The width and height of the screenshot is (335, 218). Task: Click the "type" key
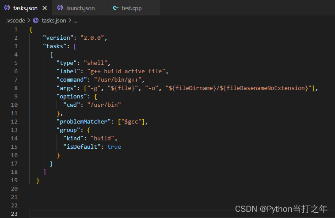click(66, 63)
